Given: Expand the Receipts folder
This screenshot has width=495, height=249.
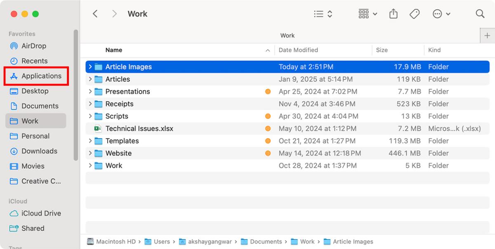Looking at the screenshot, I should [90, 104].
